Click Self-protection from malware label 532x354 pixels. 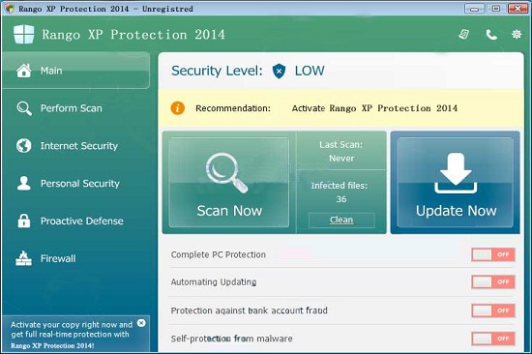click(231, 339)
